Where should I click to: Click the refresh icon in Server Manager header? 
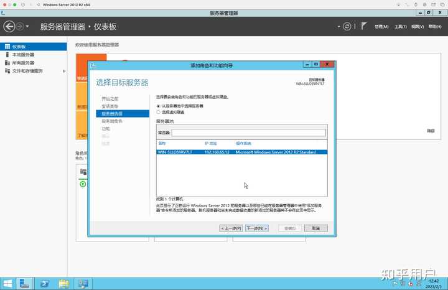(347, 27)
